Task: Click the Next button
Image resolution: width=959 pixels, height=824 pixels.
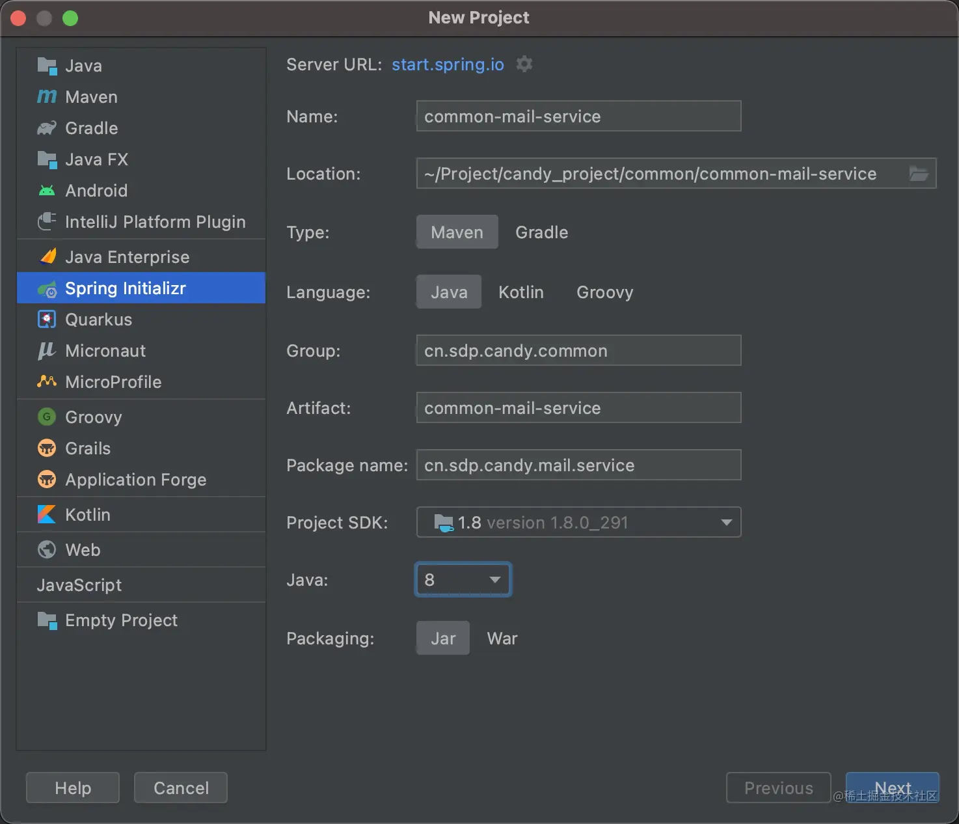Action: (x=893, y=788)
